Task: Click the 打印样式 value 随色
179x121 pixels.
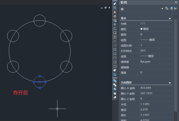Action: click(x=143, y=50)
